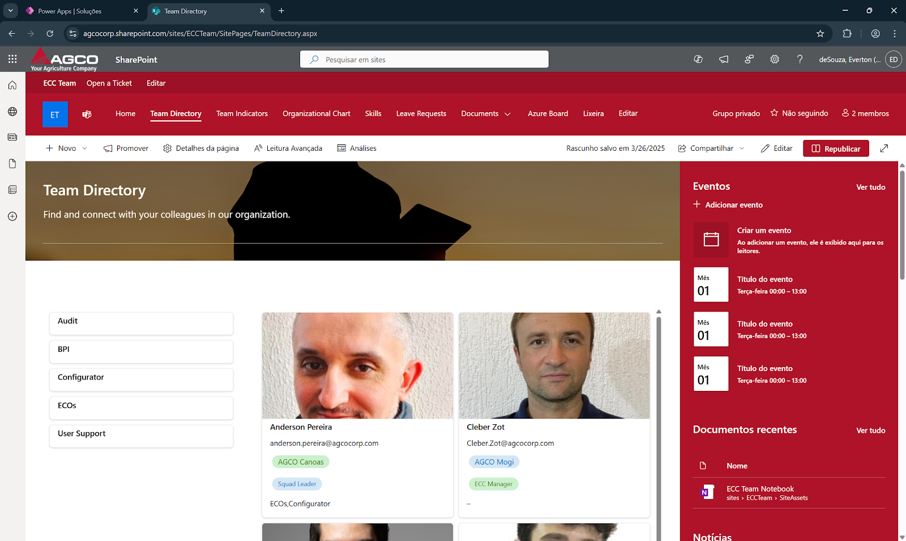Viewport: 906px width, 541px height.
Task: Open the Team Indicators tab
Action: click(x=242, y=113)
